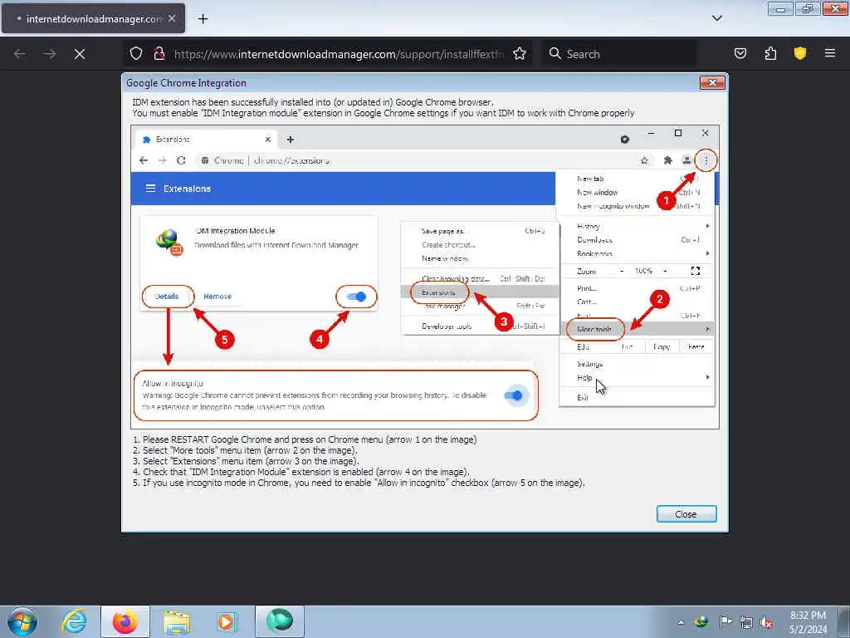
Task: Open Windows Media Player taskbar icon
Action: tap(227, 621)
